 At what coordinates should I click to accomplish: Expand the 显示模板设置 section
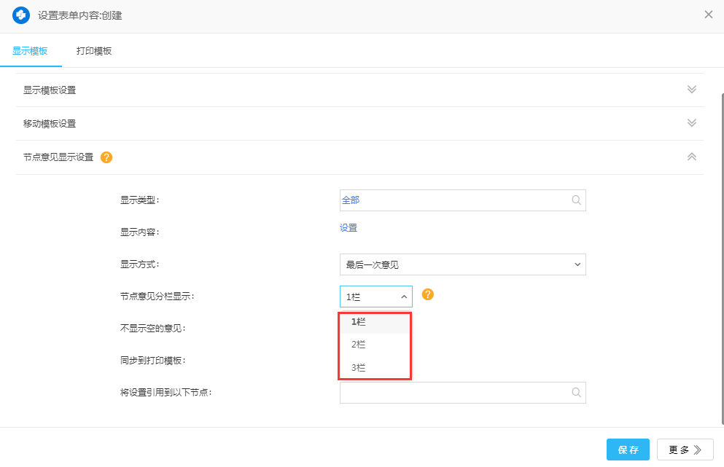click(691, 90)
